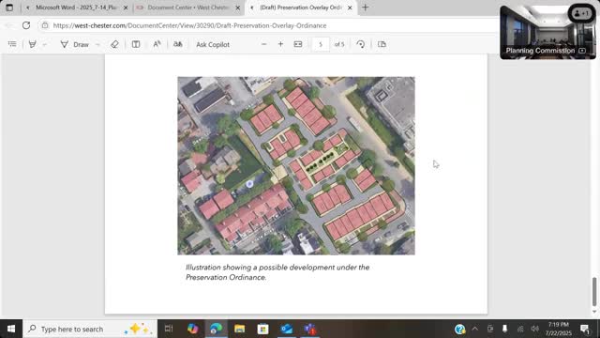Show hidden system tray icons
The width and height of the screenshot is (600, 338).
(475, 329)
